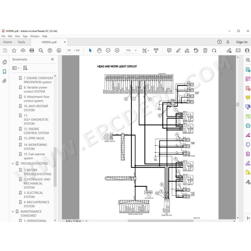Open the Sign menu

click(x=25, y=36)
